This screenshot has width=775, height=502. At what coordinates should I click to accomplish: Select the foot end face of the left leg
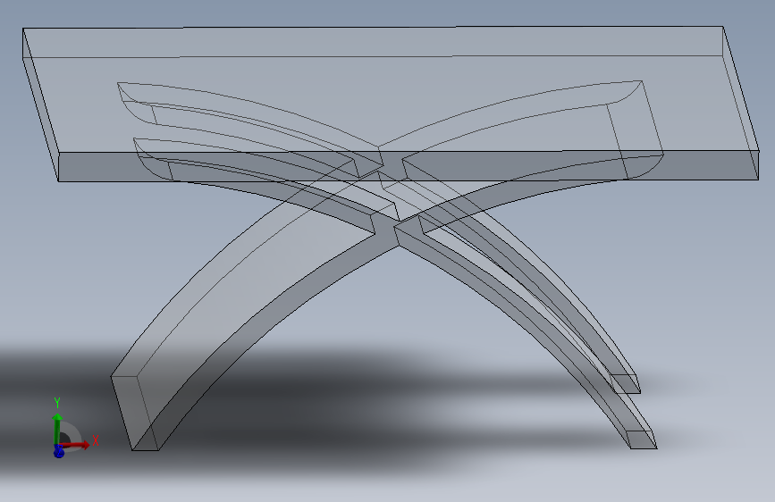click(x=133, y=413)
